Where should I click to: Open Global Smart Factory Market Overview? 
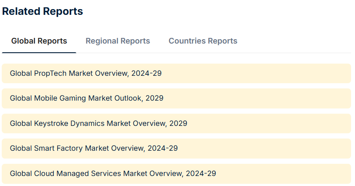tap(176, 149)
